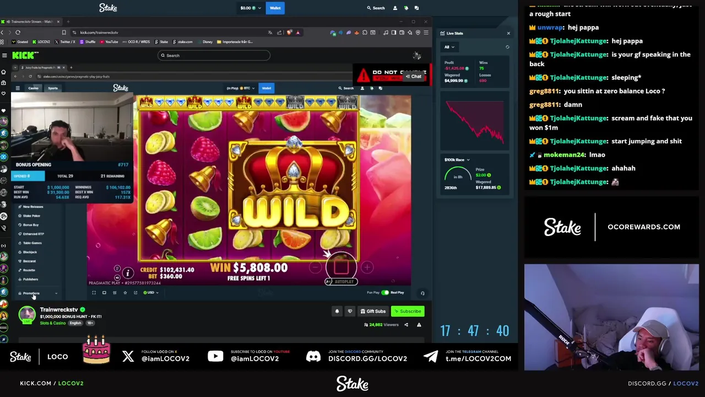Go back in the browser
Viewport: 705px width, 397px height.
(x=2, y=33)
